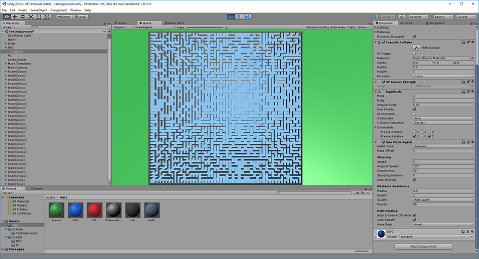
Task: Open Rigidbody help reference icon
Action: click(464, 92)
